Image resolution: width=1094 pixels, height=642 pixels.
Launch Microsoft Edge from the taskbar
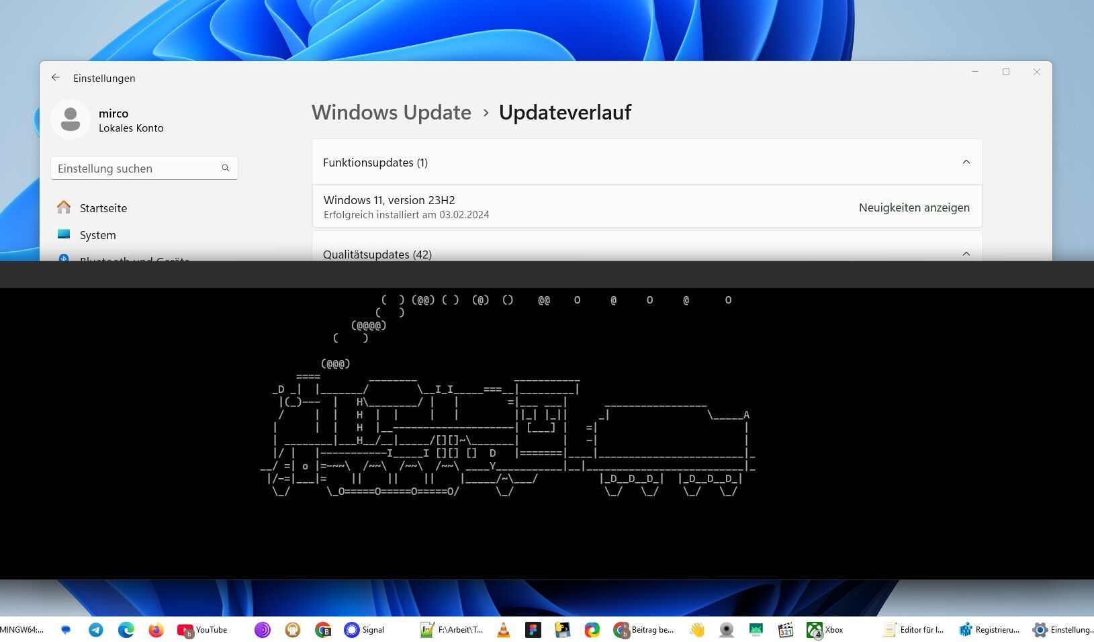coord(126,630)
